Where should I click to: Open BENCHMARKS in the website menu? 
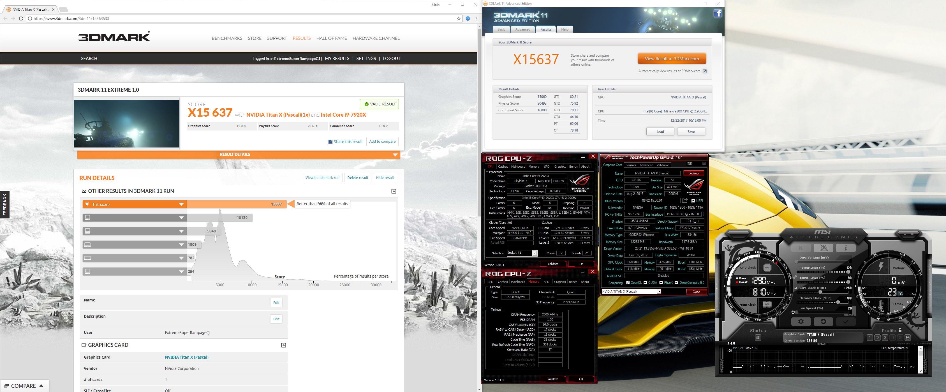click(x=227, y=38)
